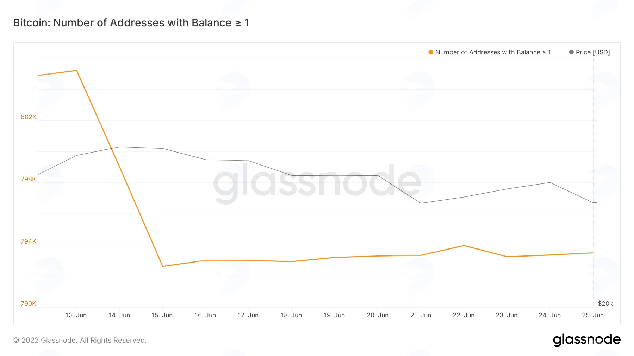Click the glassnode watermark in chart center

(317, 183)
